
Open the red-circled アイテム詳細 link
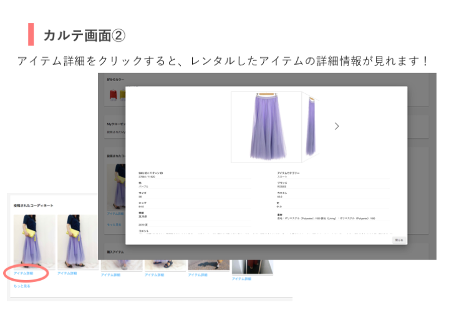pos(24,273)
